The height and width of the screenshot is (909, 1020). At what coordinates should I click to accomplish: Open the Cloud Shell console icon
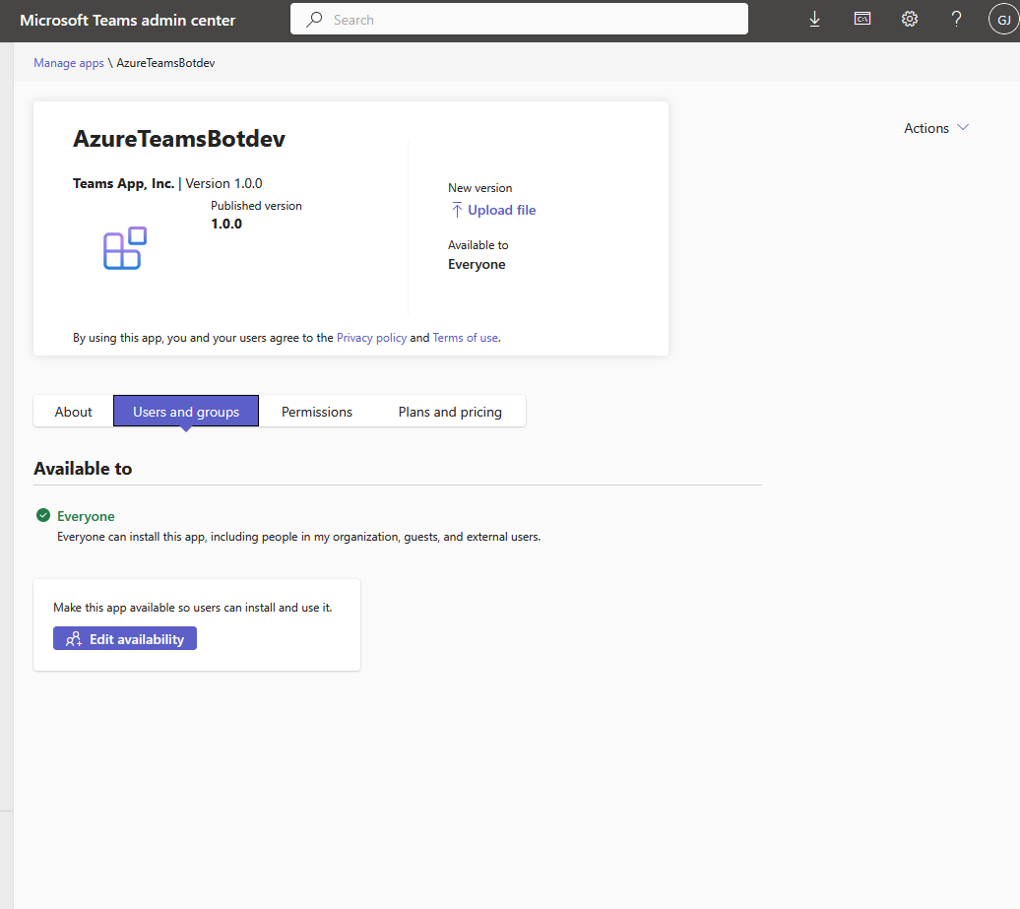click(x=861, y=19)
